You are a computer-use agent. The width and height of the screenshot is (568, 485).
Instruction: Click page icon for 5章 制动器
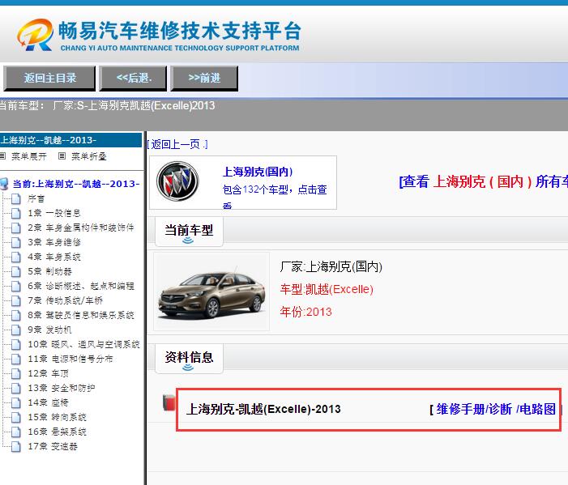tap(16, 271)
